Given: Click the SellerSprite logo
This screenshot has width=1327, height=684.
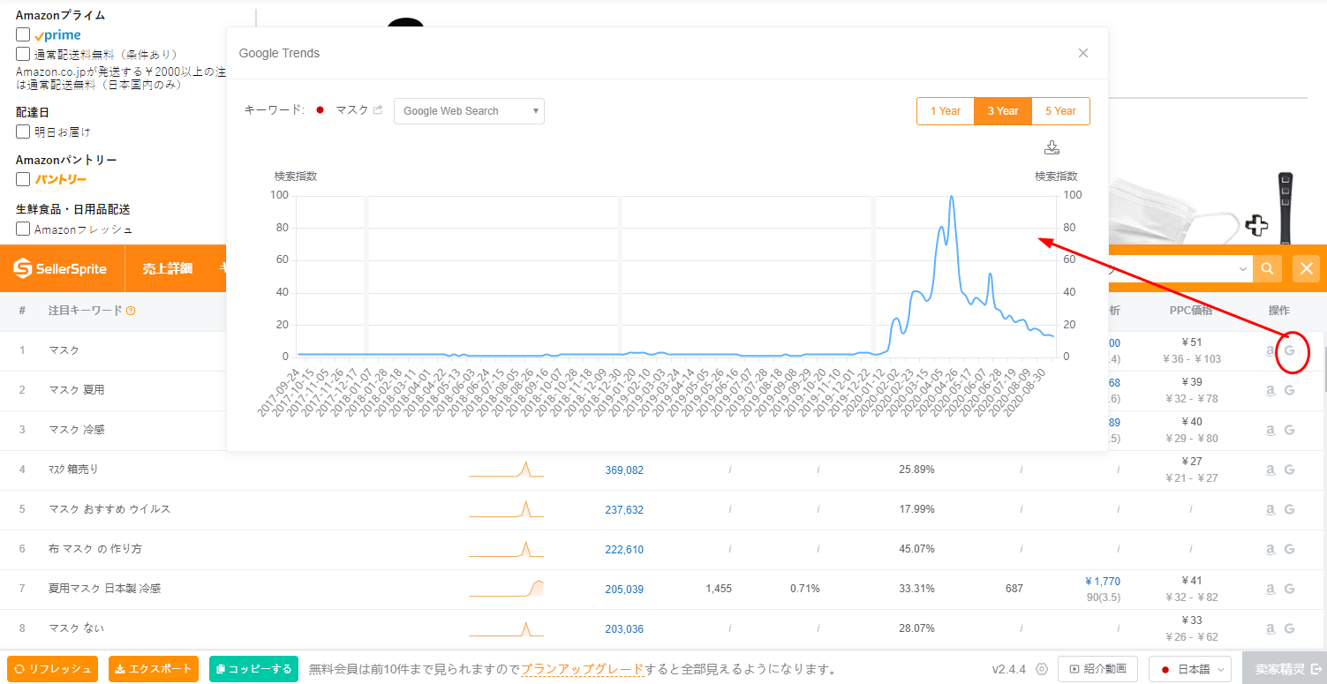Looking at the screenshot, I should 60,268.
